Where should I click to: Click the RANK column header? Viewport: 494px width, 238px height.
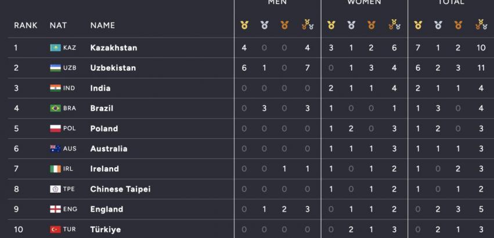tap(25, 25)
